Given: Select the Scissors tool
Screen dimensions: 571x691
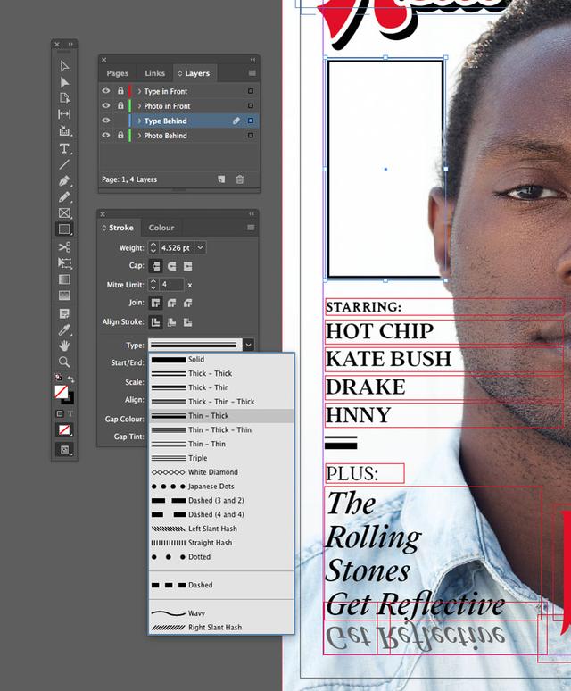Looking at the screenshot, I should pos(64,246).
